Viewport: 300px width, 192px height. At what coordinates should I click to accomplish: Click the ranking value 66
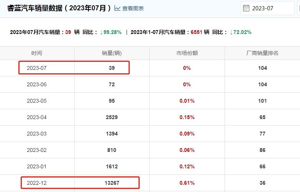(x=262, y=166)
